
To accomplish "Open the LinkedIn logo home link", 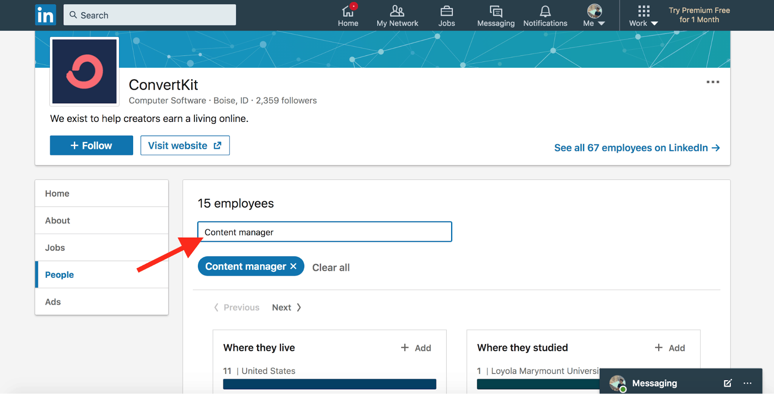I will click(x=45, y=15).
